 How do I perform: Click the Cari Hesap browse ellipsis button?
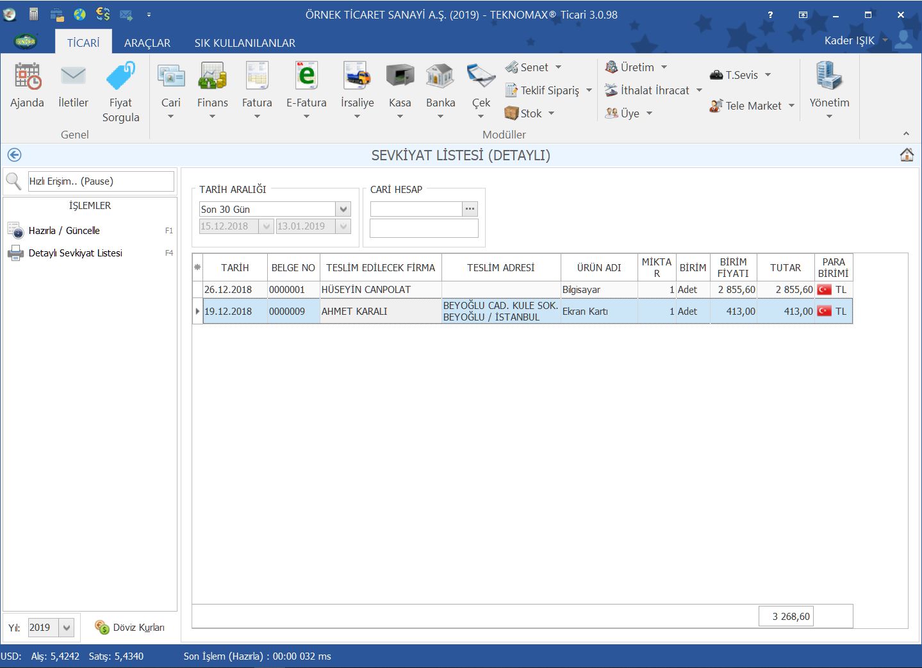click(x=470, y=209)
